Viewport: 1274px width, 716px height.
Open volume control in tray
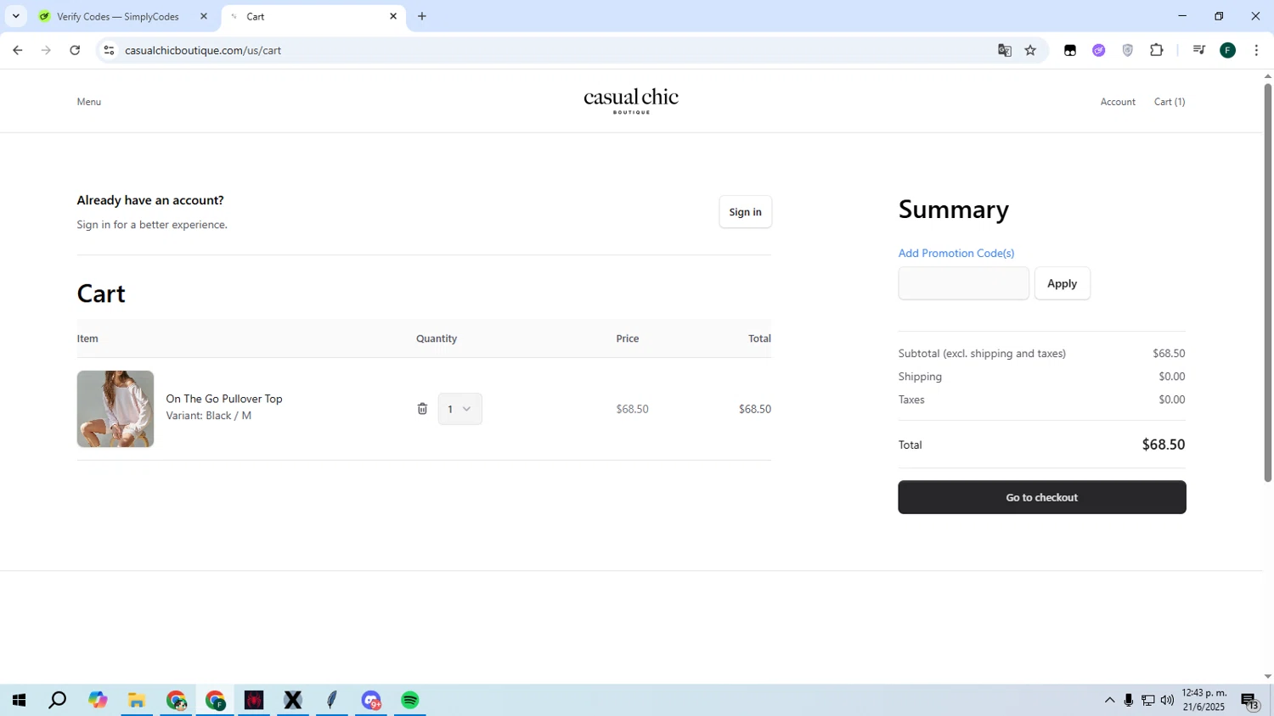(1168, 700)
